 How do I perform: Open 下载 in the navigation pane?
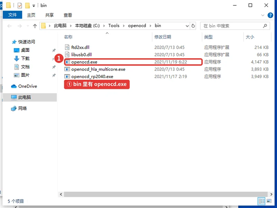tap(25, 58)
